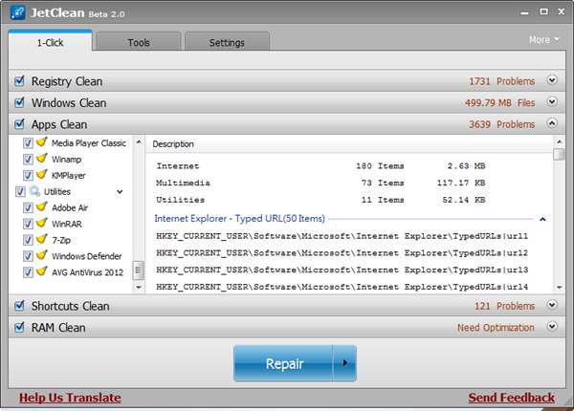The image size is (574, 411).
Task: Minimize the JetClean window
Action: click(524, 12)
